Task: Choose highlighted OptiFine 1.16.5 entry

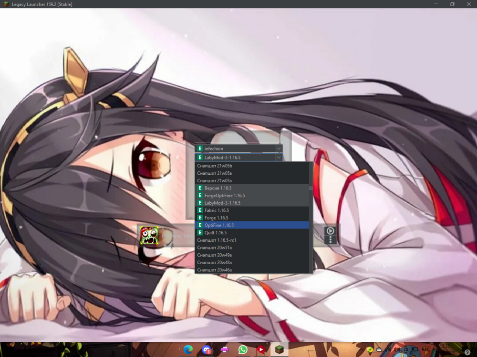Action: click(252, 225)
